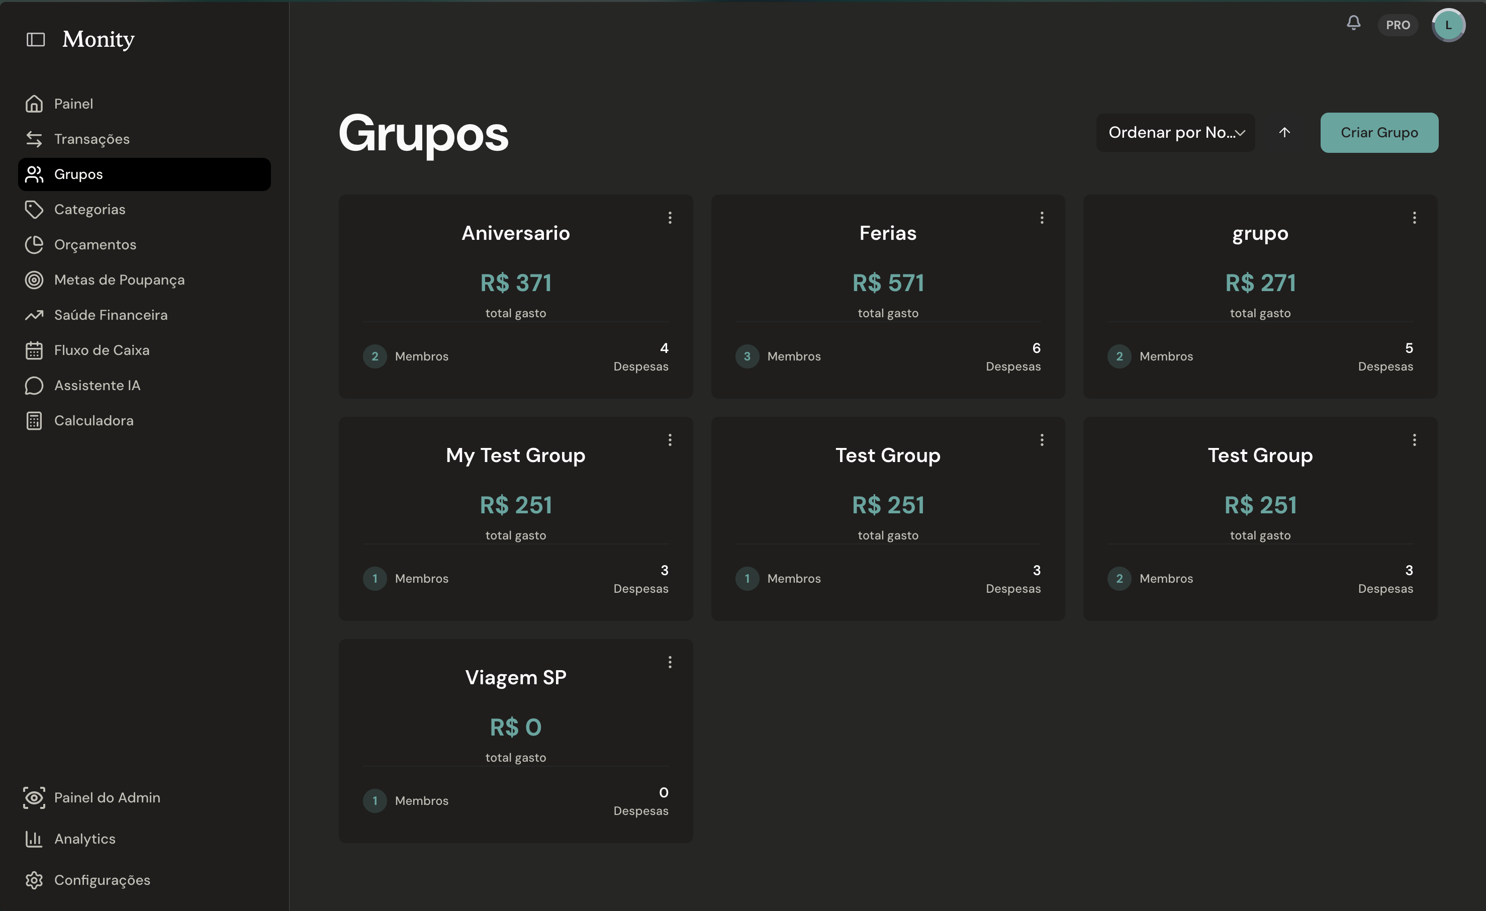1486x911 pixels.
Task: Open notifications via the bell icon
Action: 1353,24
